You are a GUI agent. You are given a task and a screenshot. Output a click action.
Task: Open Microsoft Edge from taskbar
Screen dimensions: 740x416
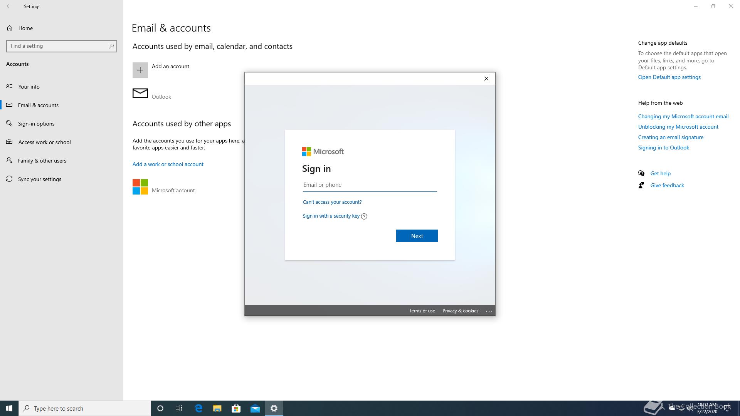coord(198,408)
